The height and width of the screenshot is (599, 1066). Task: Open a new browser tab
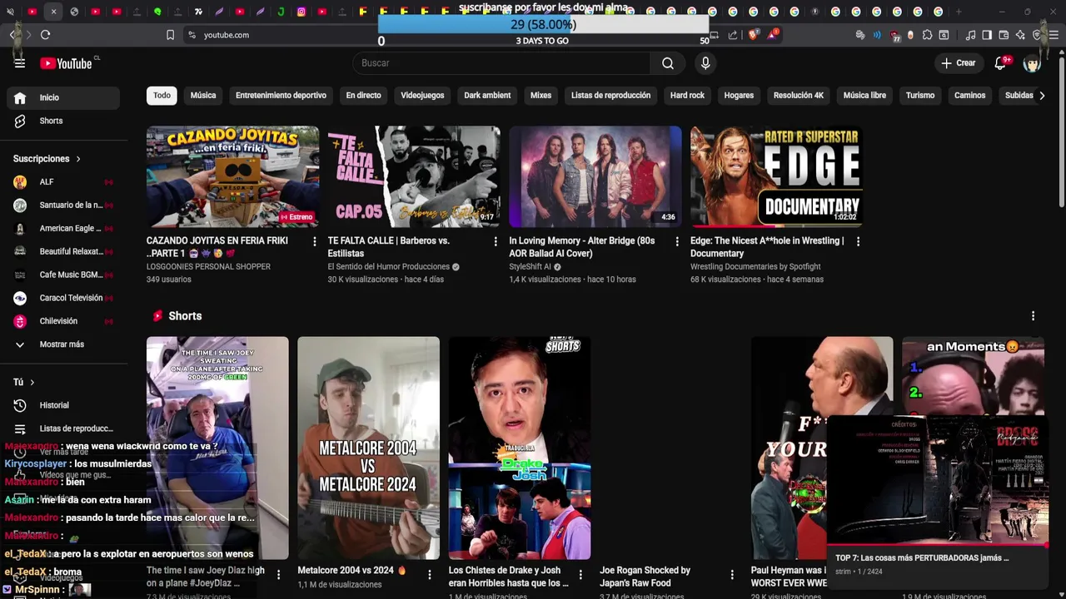(x=959, y=12)
